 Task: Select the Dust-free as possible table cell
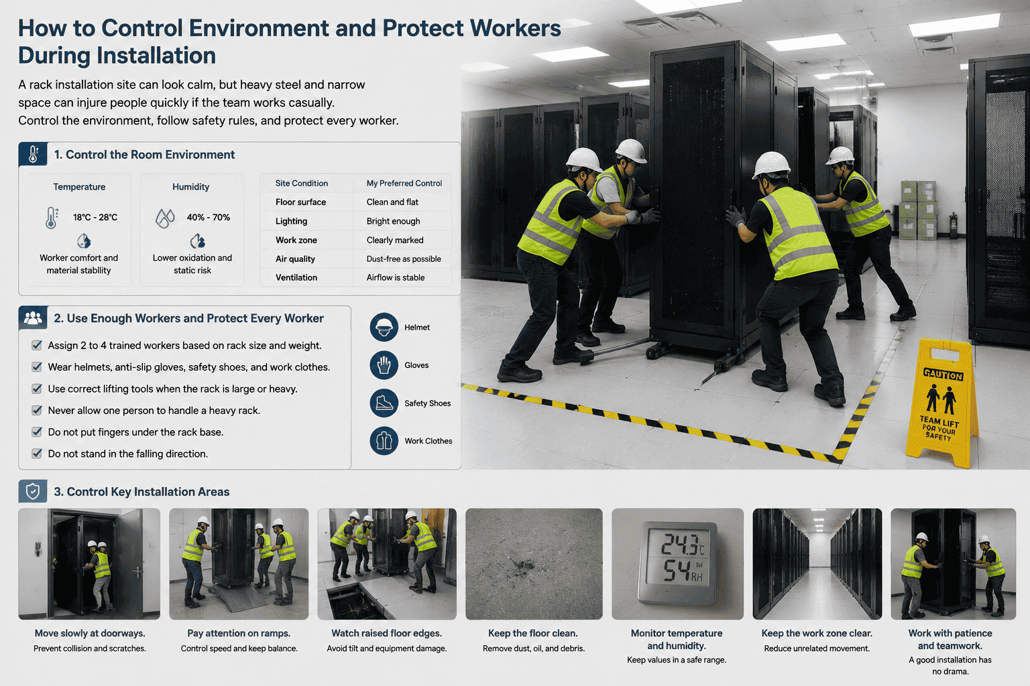[404, 259]
